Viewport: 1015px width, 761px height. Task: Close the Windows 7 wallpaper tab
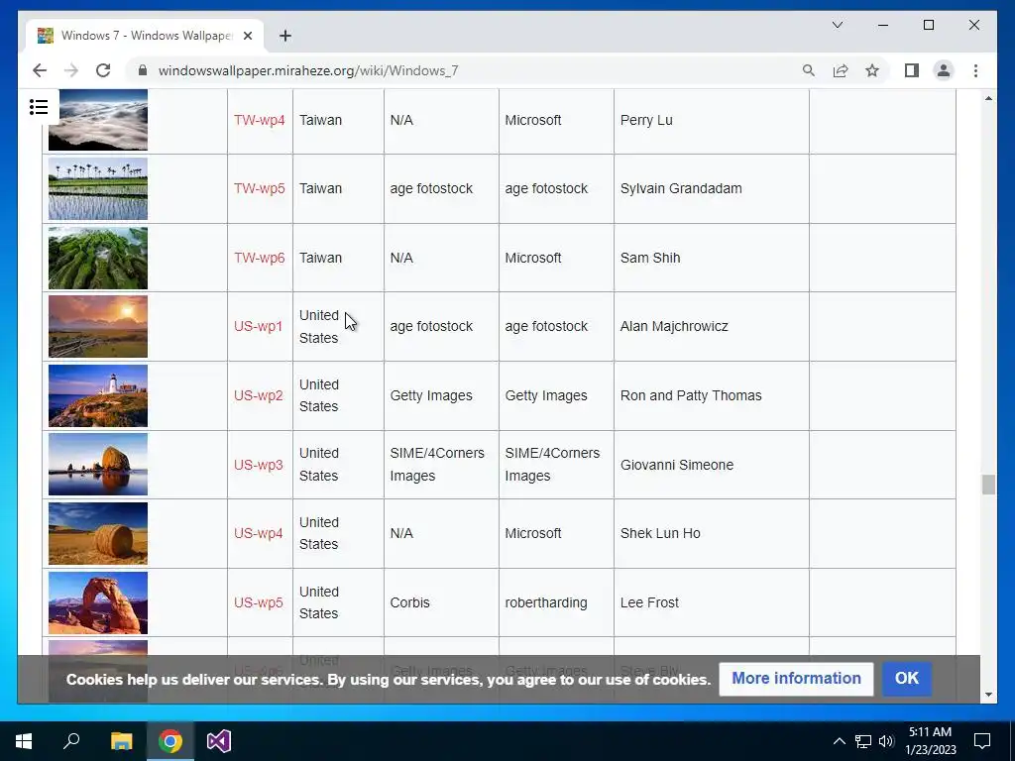[247, 36]
